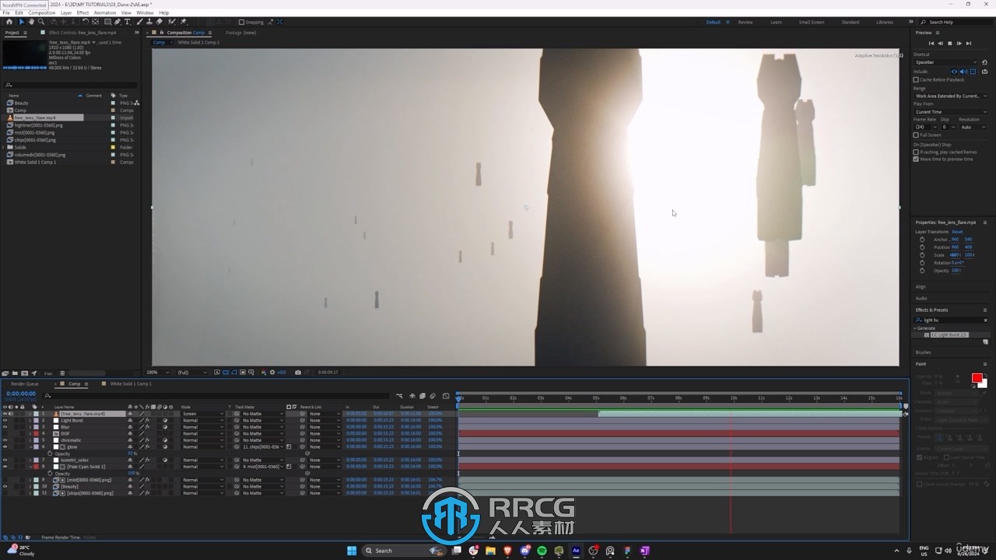The height and width of the screenshot is (560, 996).
Task: Enable the Full Screen checkbox
Action: point(916,135)
